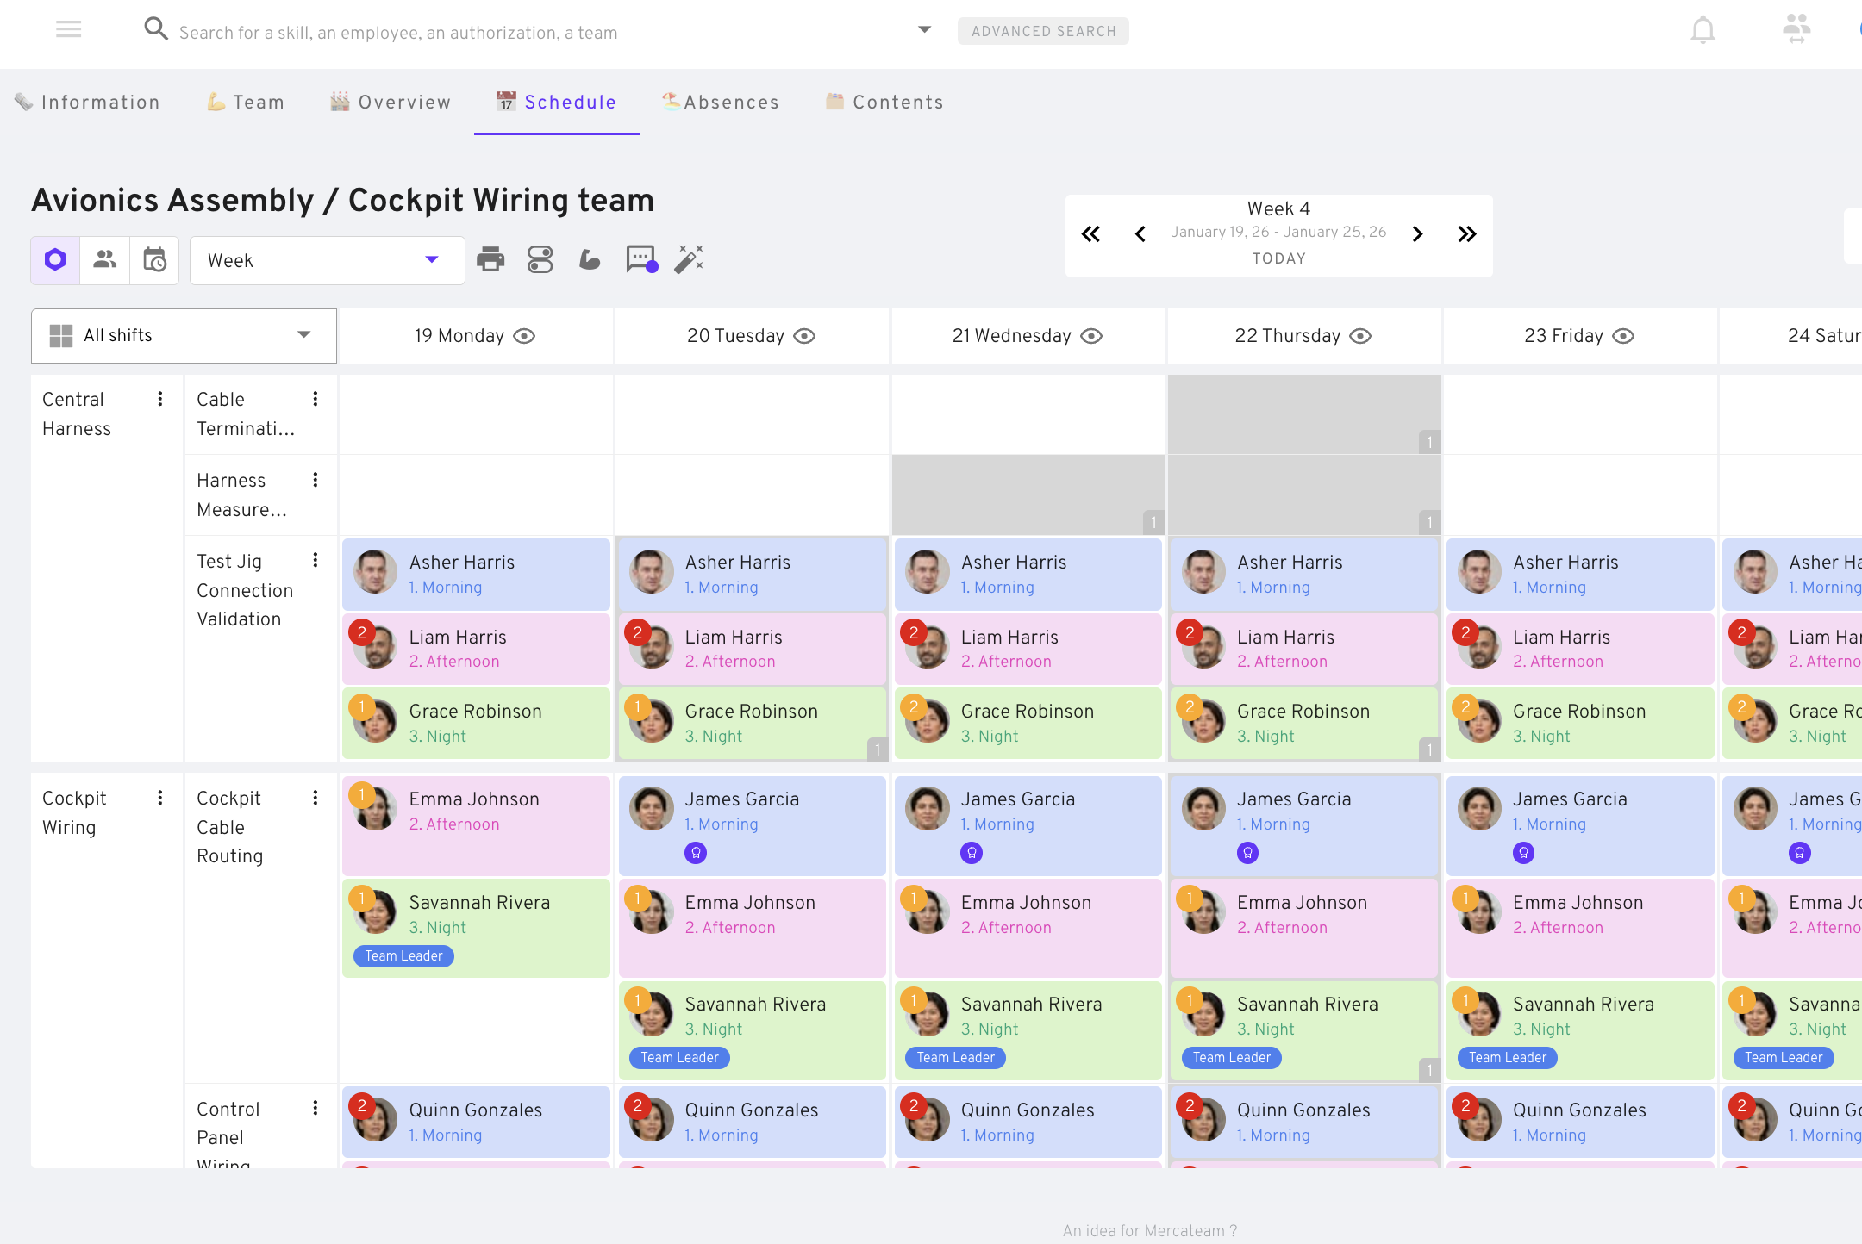Switch to the Absences tab
This screenshot has height=1244, width=1862.
point(721,103)
